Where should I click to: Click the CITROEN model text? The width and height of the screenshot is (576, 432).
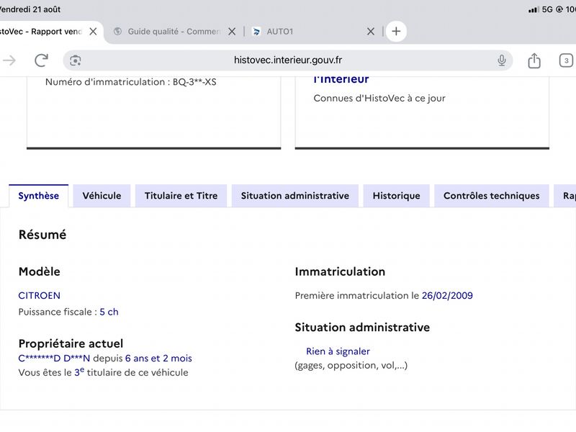40,296
